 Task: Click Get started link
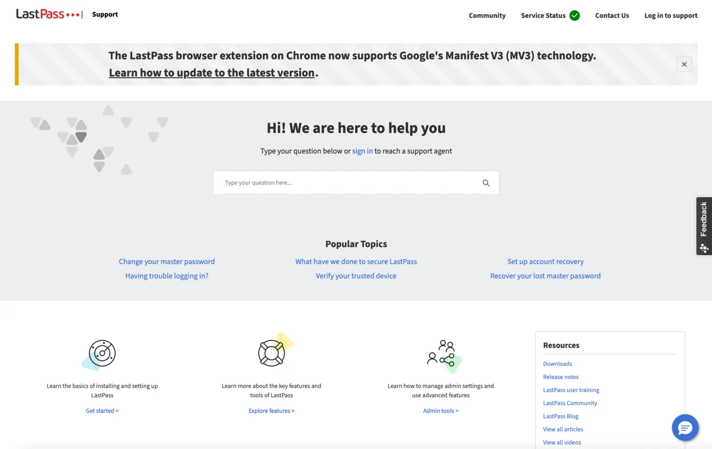pyautogui.click(x=102, y=411)
